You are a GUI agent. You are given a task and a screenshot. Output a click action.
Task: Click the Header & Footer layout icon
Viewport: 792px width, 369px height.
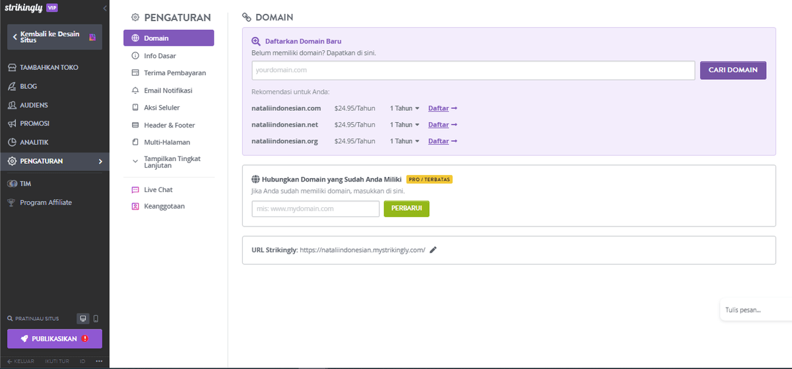(135, 125)
